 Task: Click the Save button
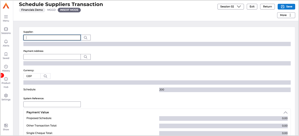(x=286, y=7)
